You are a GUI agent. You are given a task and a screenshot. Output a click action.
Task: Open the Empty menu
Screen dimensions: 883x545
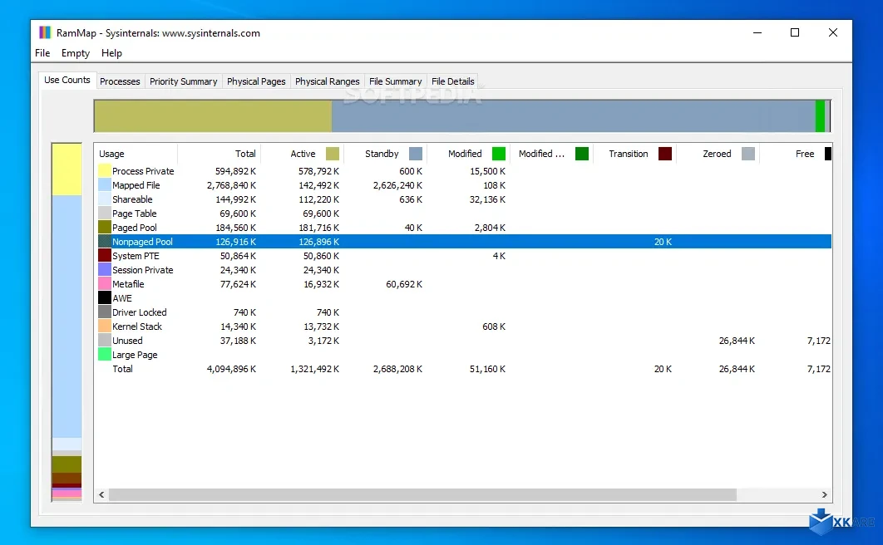click(75, 53)
